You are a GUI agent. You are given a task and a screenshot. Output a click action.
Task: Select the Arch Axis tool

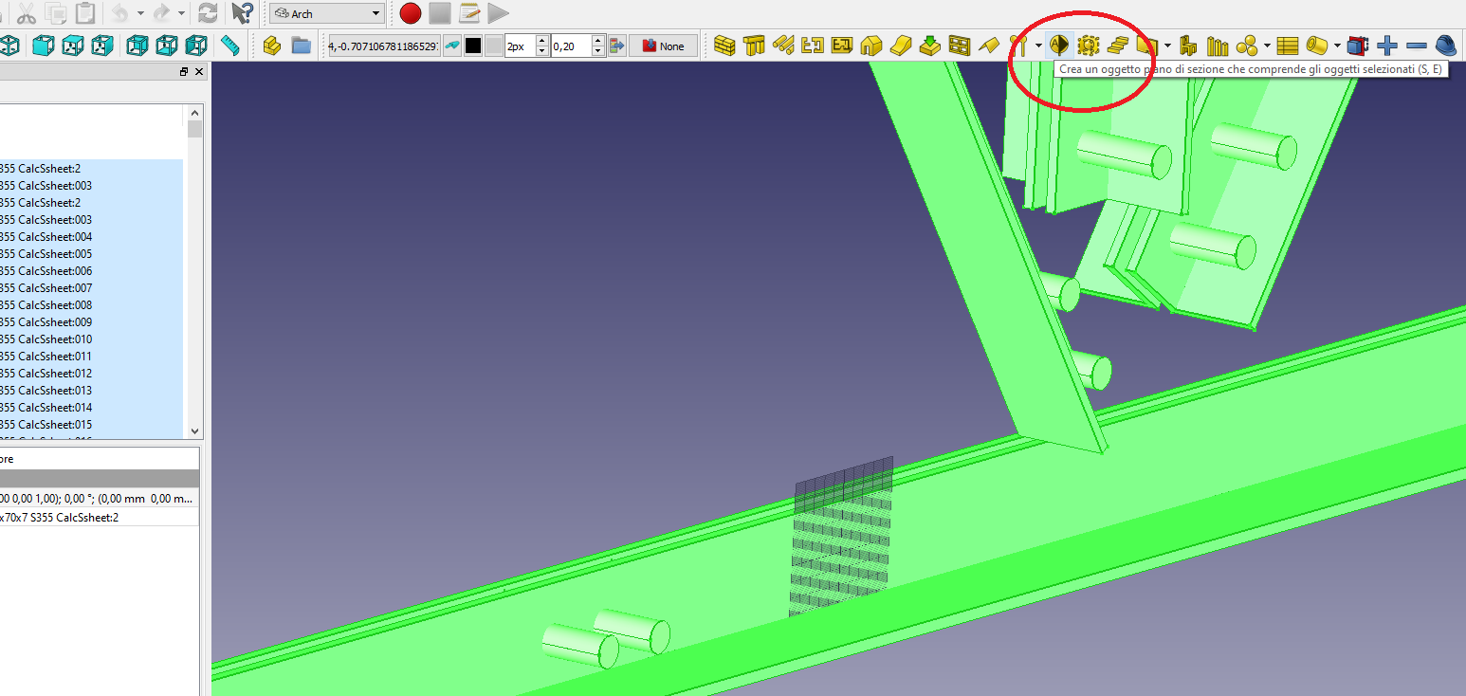tap(1018, 45)
